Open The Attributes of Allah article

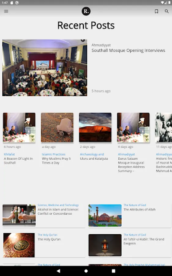click(139, 209)
